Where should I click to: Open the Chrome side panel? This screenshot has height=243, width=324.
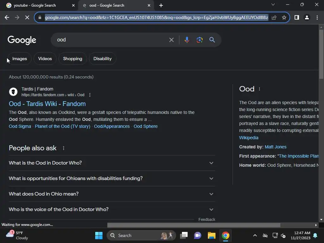(297, 18)
